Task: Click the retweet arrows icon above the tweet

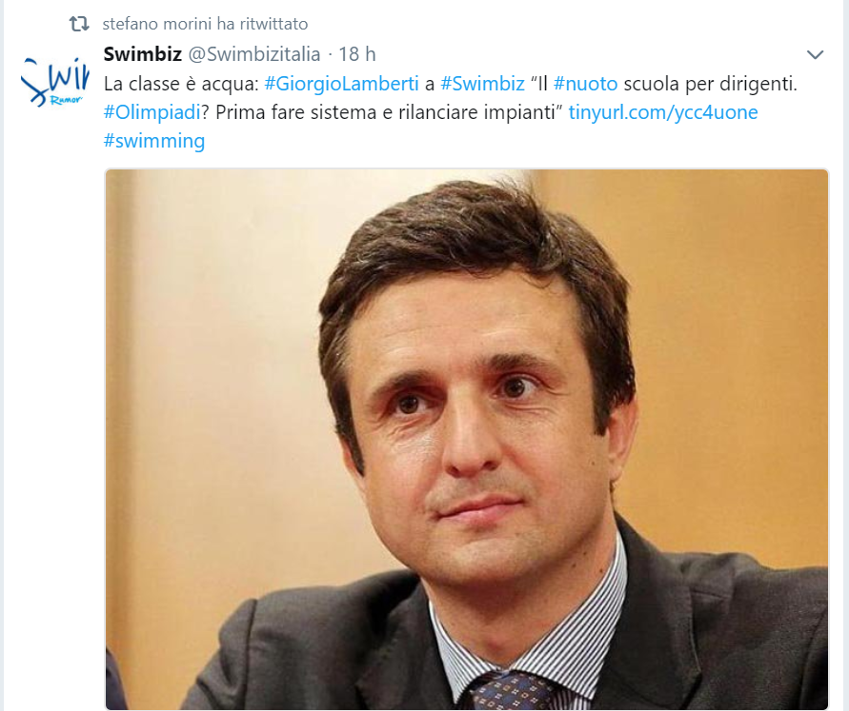Action: 79,23
